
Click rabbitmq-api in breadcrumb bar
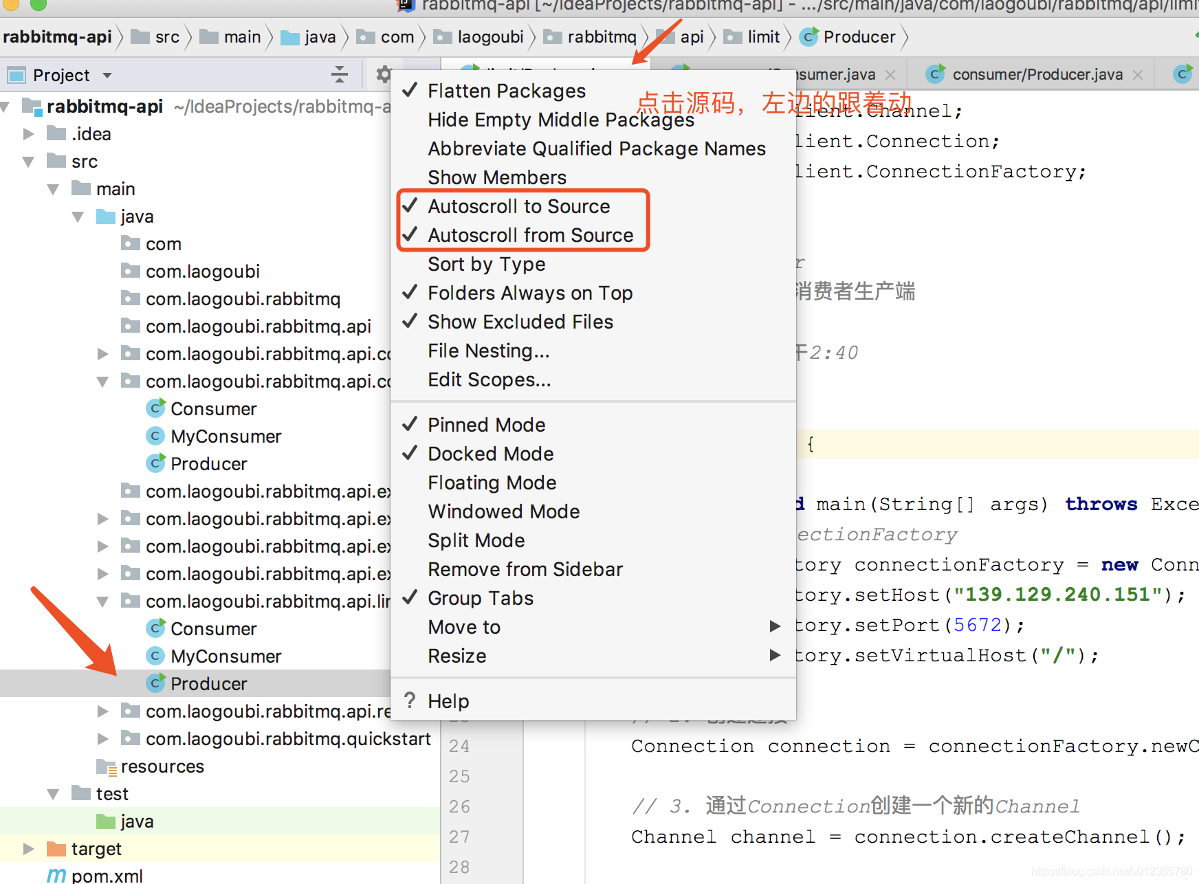57,37
